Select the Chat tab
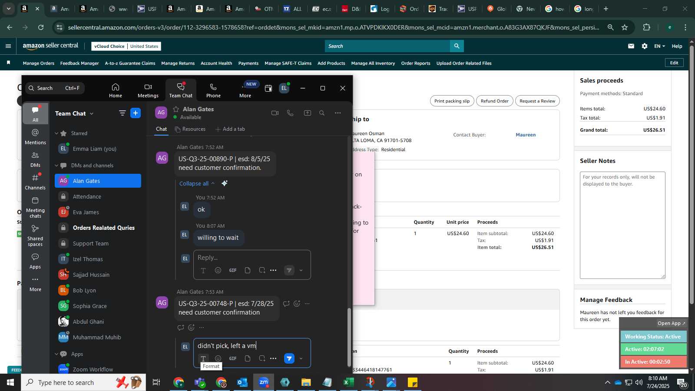This screenshot has width=695, height=391. 162,129
